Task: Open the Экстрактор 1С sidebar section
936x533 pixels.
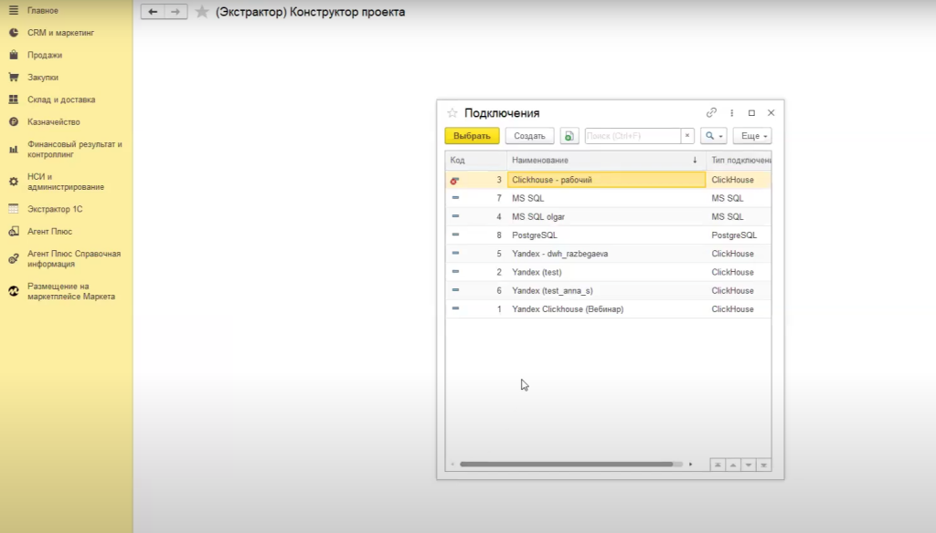Action: click(55, 209)
